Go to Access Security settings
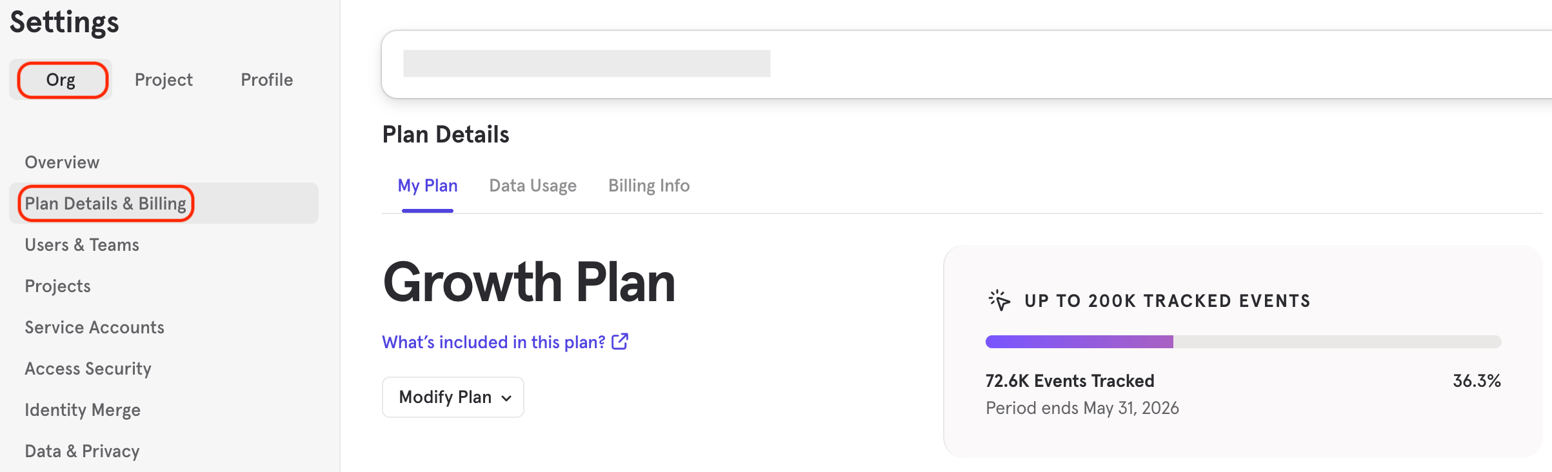The width and height of the screenshot is (1552, 472). point(88,368)
